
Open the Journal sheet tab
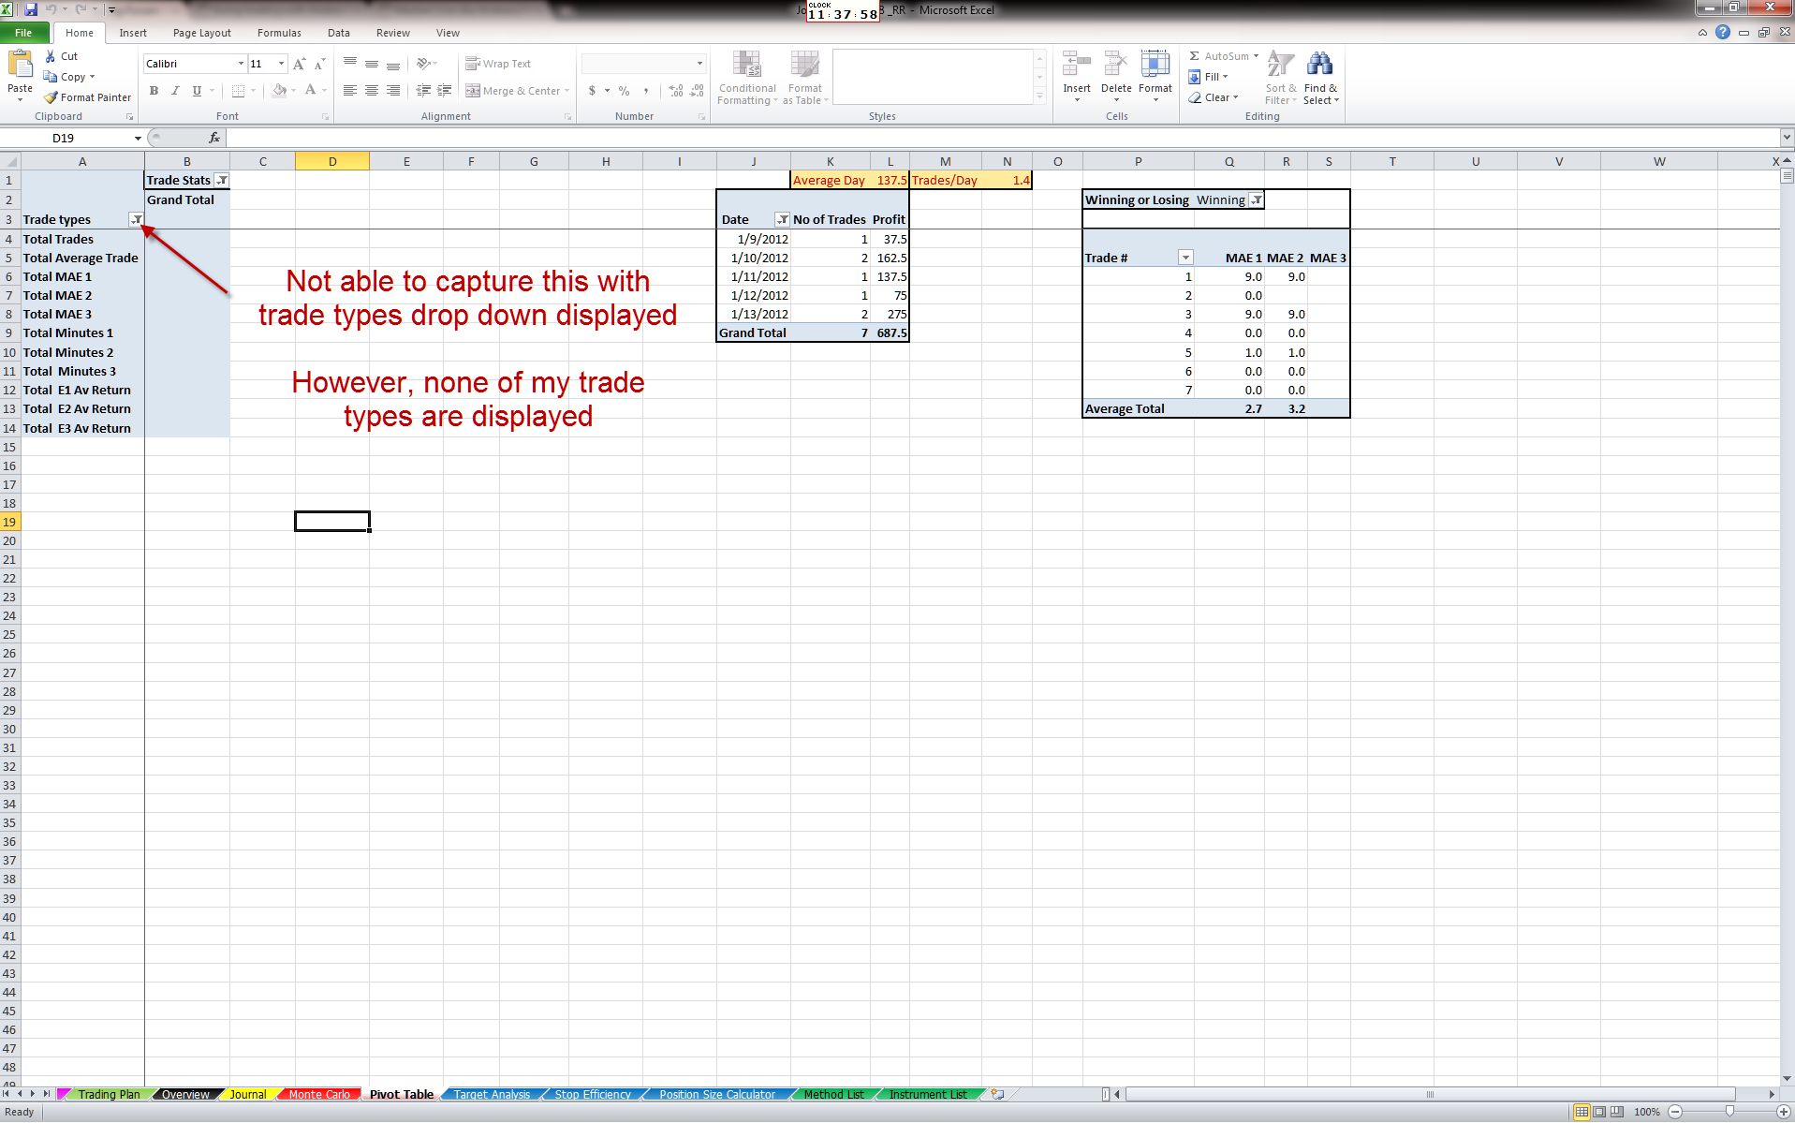(x=247, y=1094)
